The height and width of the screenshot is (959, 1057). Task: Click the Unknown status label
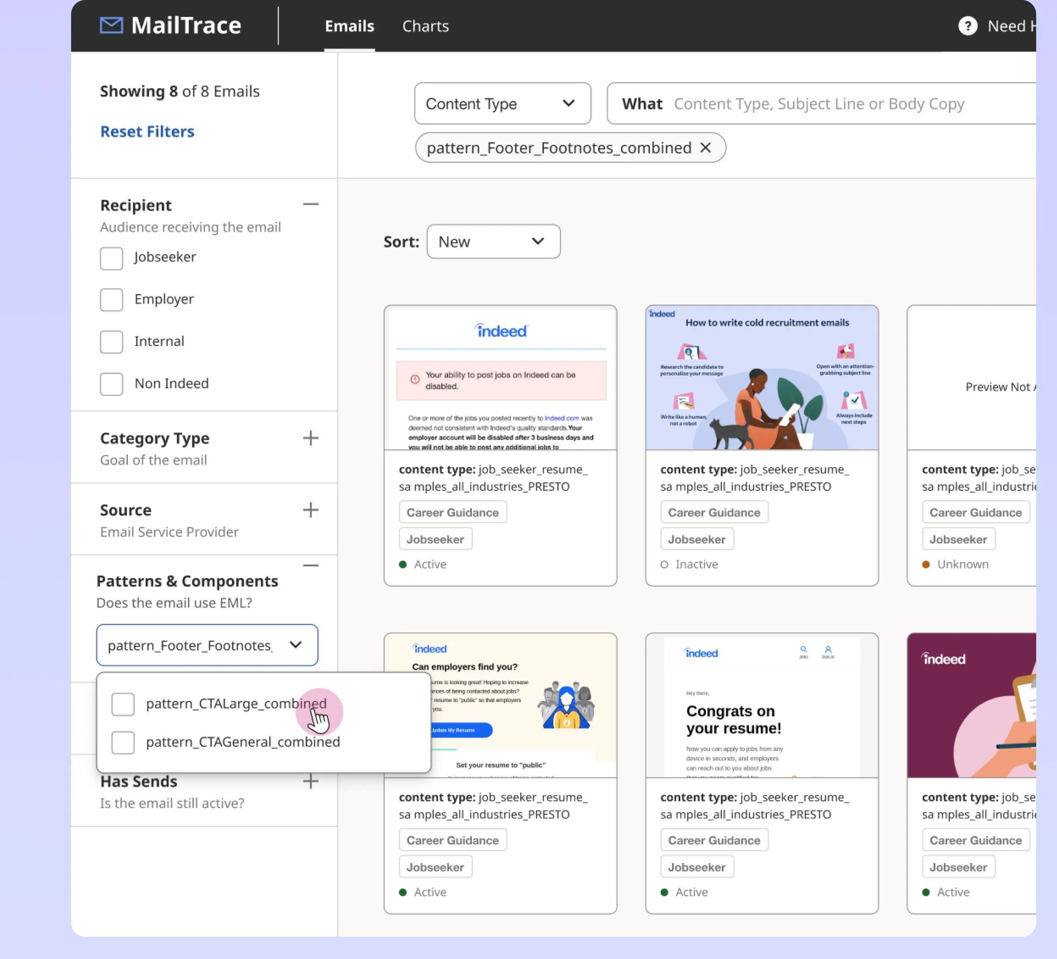963,564
